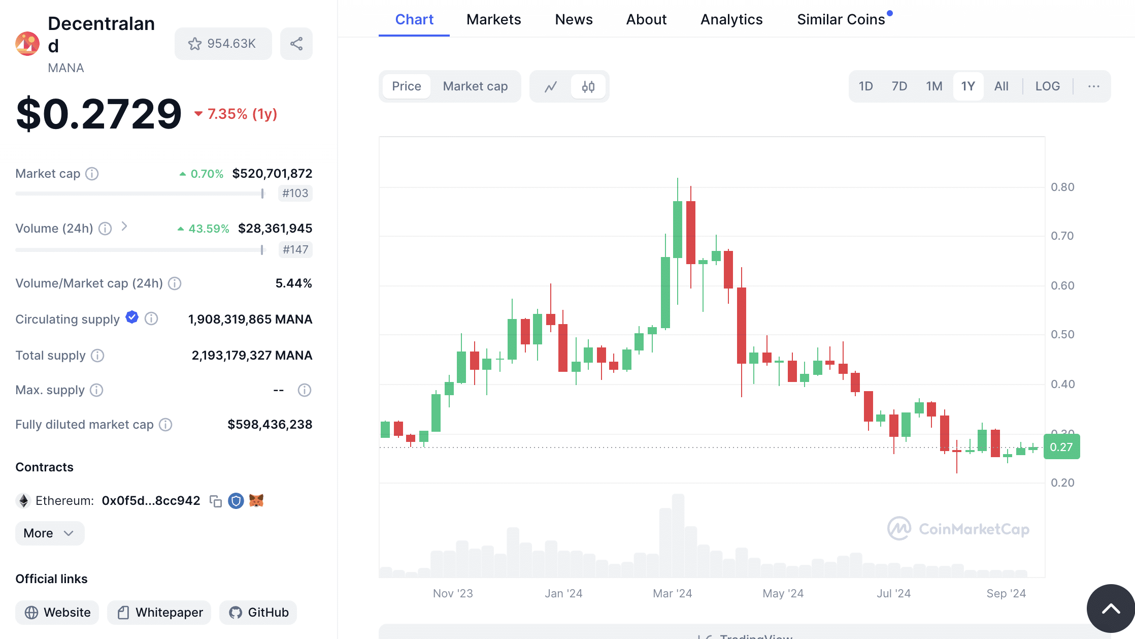Image resolution: width=1135 pixels, height=639 pixels.
Task: Click the $520,701,872 market cap value
Action: click(272, 174)
